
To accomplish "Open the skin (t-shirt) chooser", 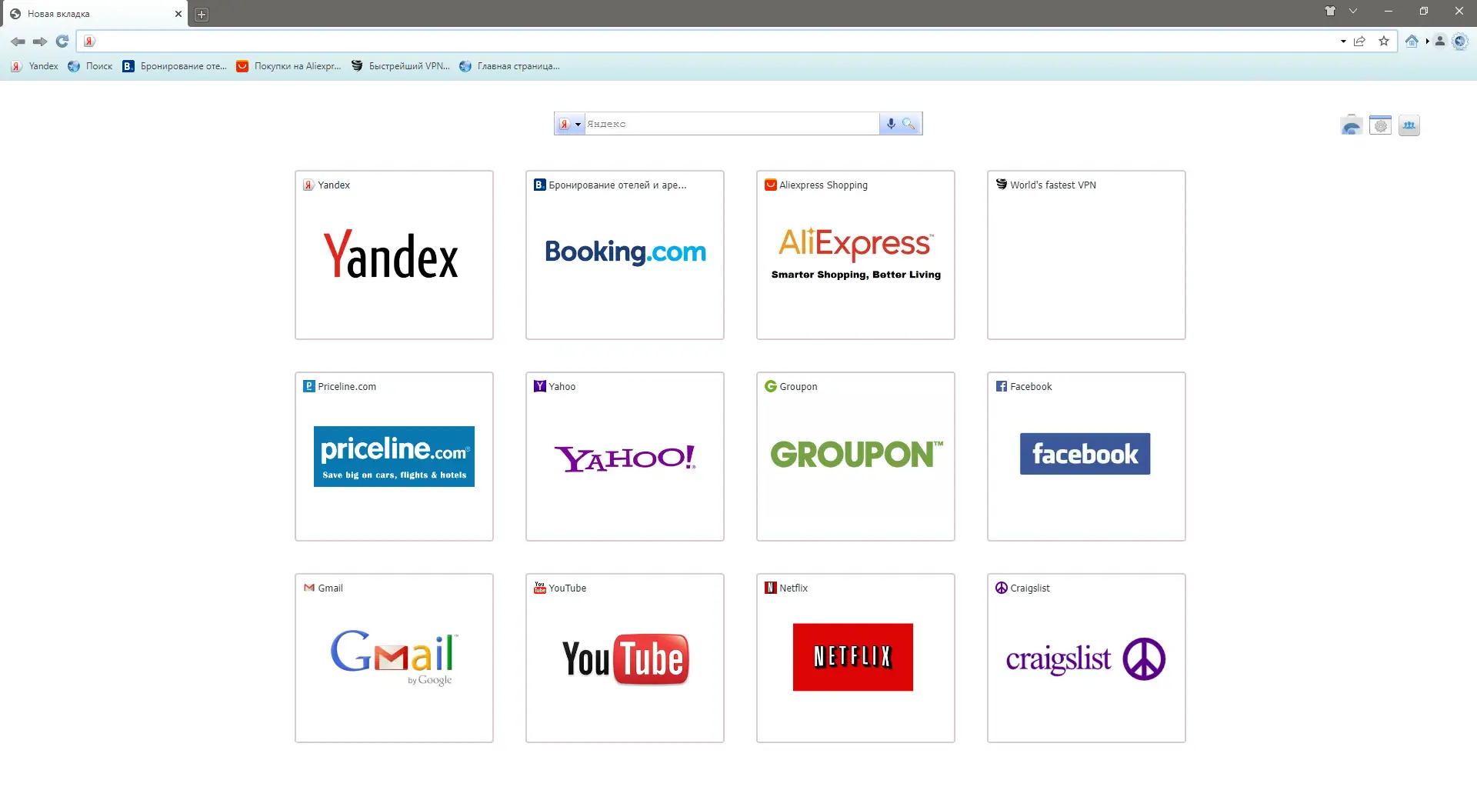I will (x=1330, y=11).
